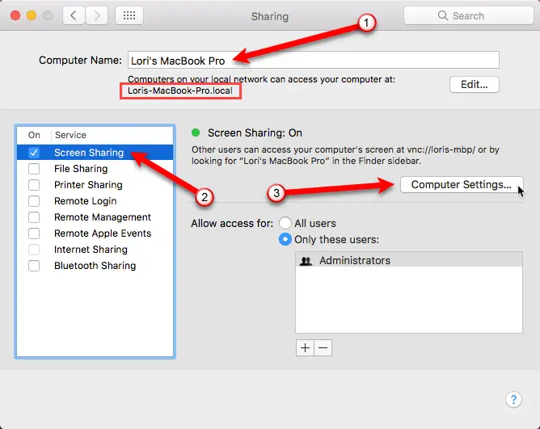This screenshot has height=429, width=540.
Task: Check the Internet Sharing checkbox
Action: (x=34, y=250)
